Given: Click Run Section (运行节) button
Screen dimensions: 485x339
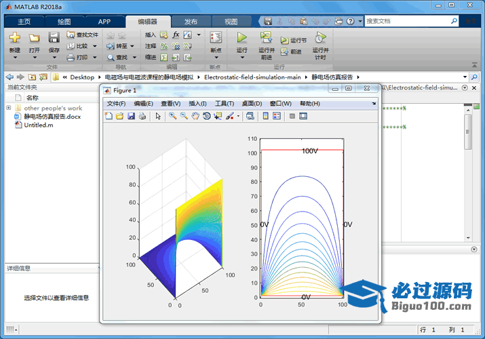Looking at the screenshot, I should coord(294,40).
